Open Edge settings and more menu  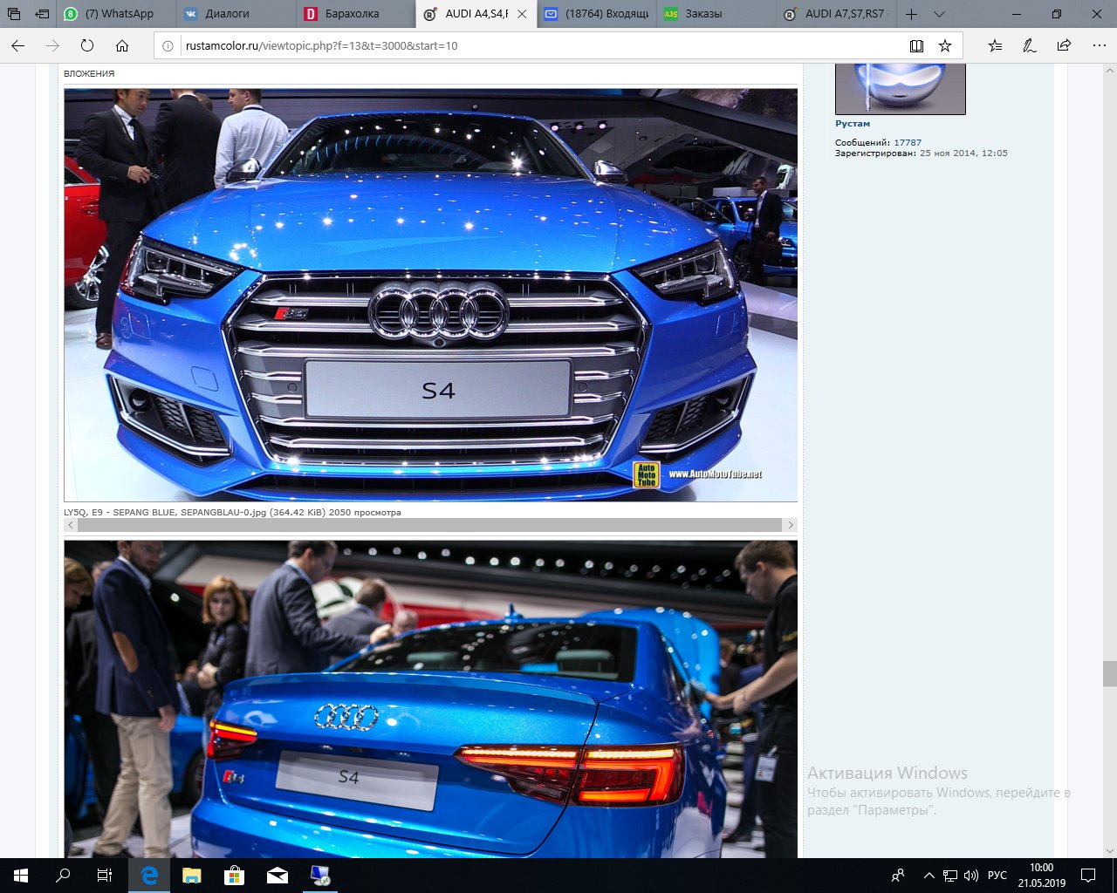tap(1099, 46)
